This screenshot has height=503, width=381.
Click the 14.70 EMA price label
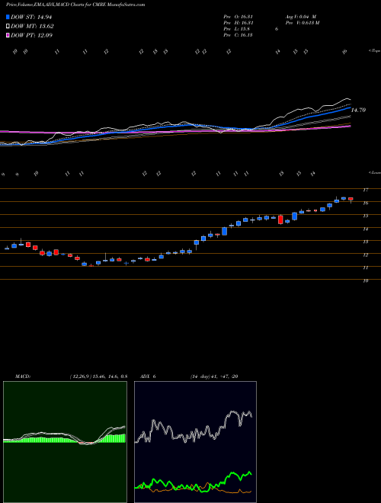(x=359, y=110)
